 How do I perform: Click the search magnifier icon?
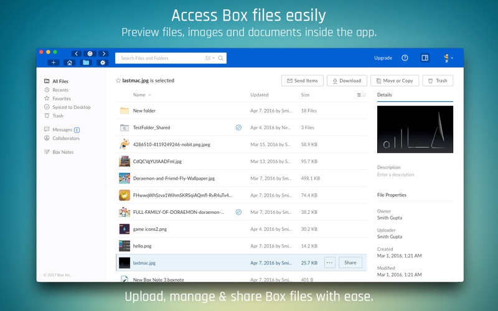tap(221, 58)
